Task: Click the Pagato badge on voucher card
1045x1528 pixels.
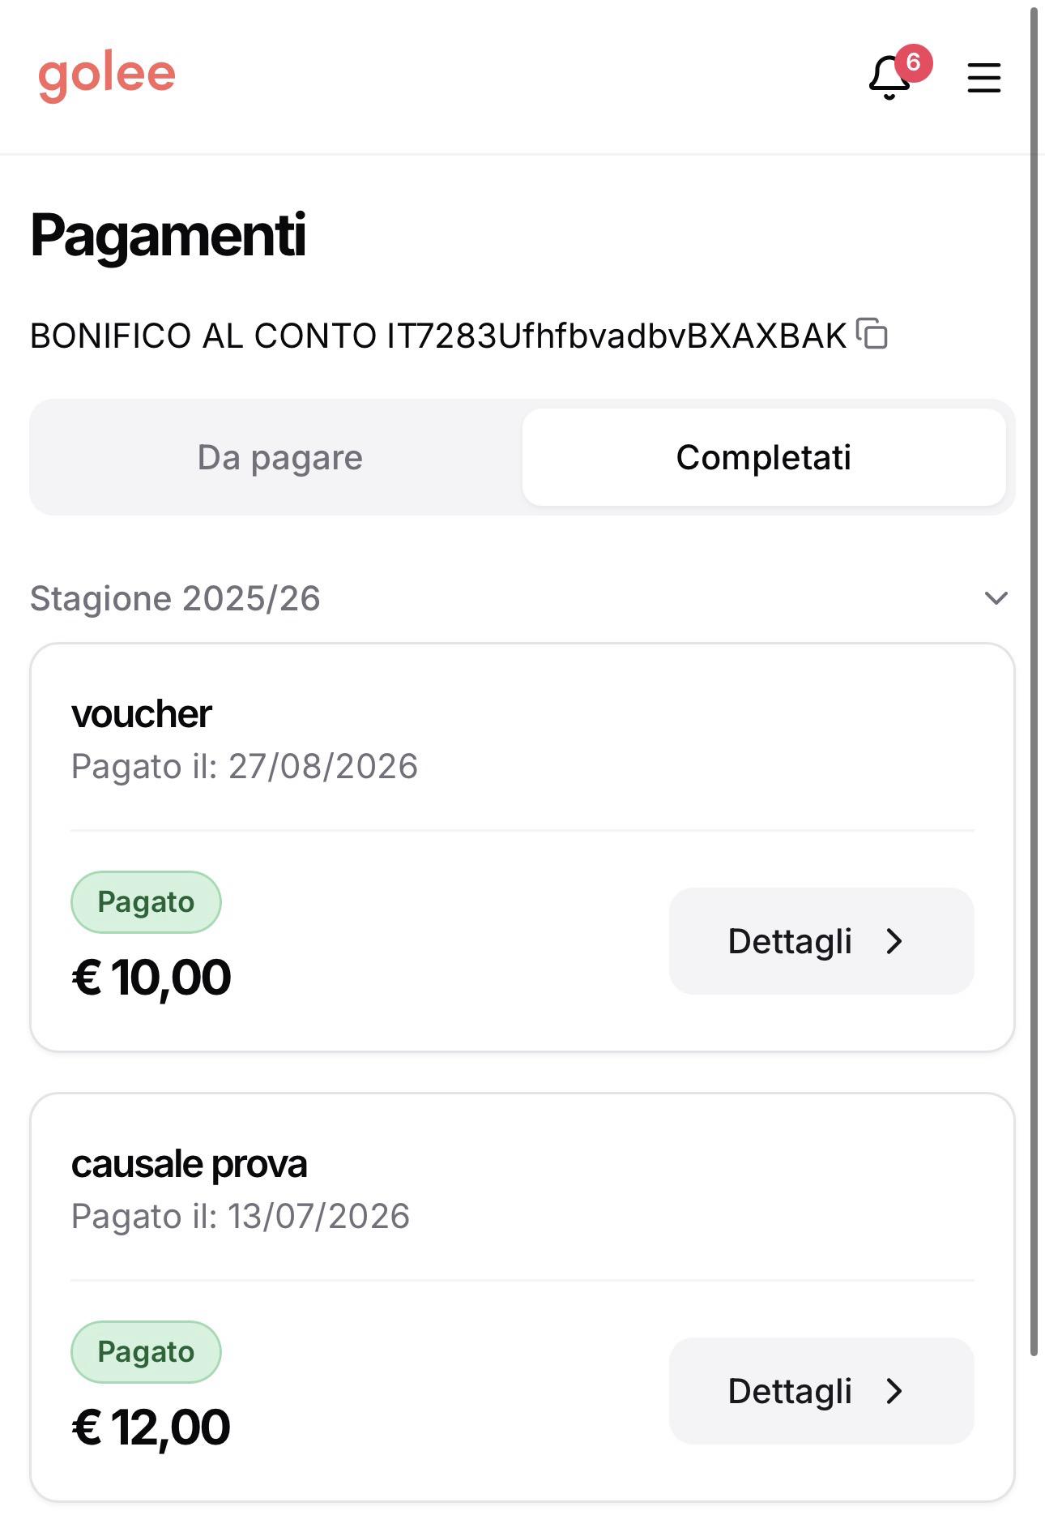Action: pos(146,902)
